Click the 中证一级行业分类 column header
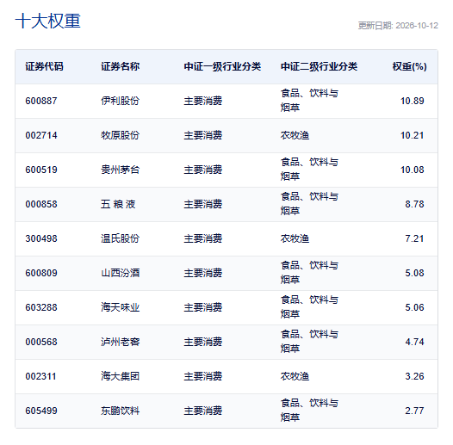Viewport: 453px width, 445px height. [222, 66]
